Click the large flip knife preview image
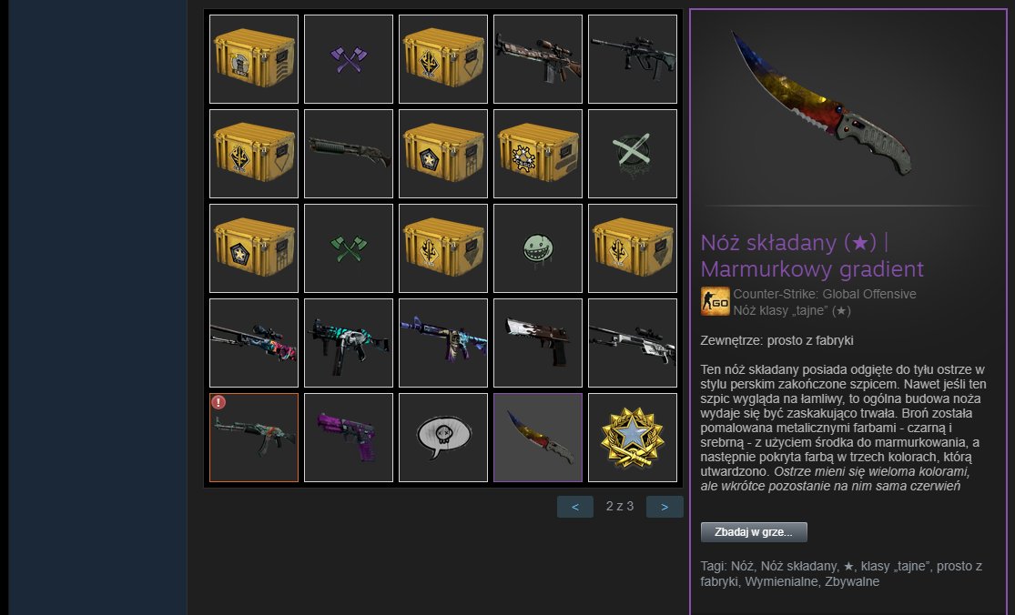 822,104
